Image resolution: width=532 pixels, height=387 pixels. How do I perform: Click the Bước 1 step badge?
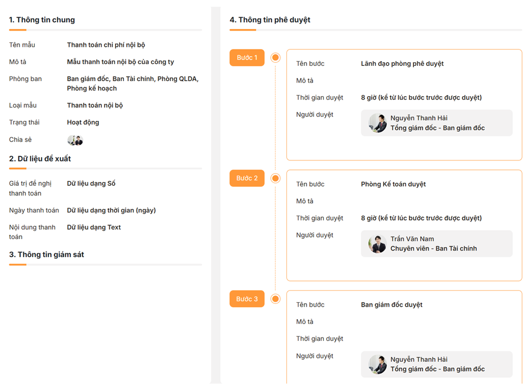click(x=247, y=58)
